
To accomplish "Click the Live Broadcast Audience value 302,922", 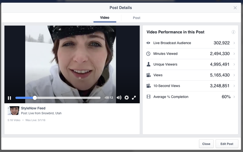I will (222, 43).
